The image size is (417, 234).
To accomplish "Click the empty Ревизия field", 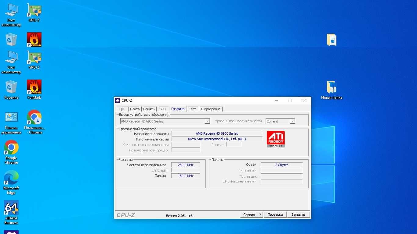I will [x=234, y=145].
